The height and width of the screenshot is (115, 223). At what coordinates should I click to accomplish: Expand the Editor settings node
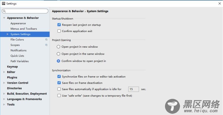click(x=4, y=72)
